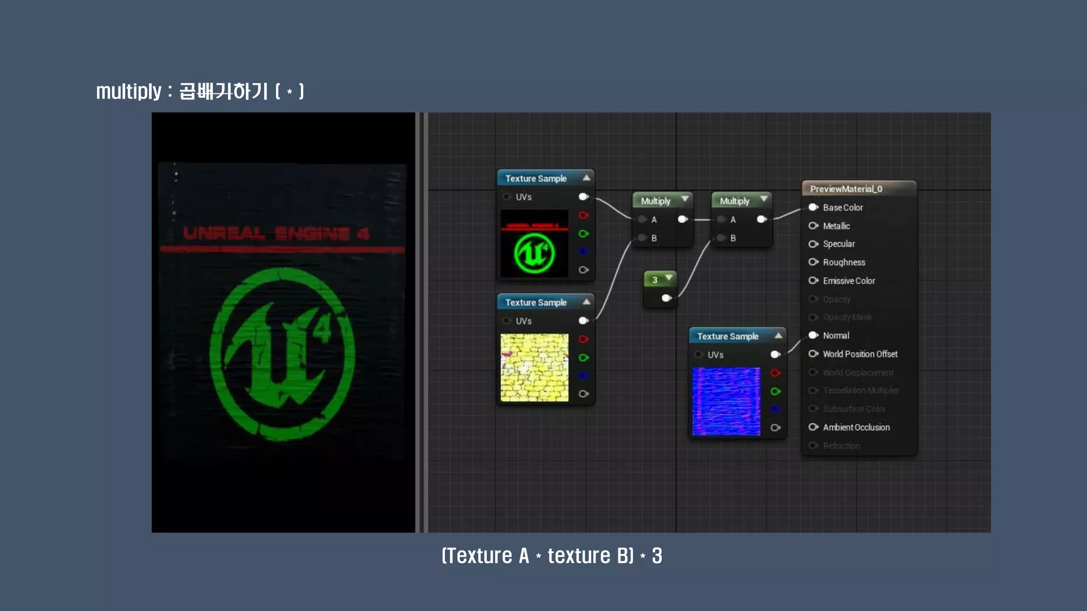Click red channel pin of UE4 logo texture

tap(584, 215)
